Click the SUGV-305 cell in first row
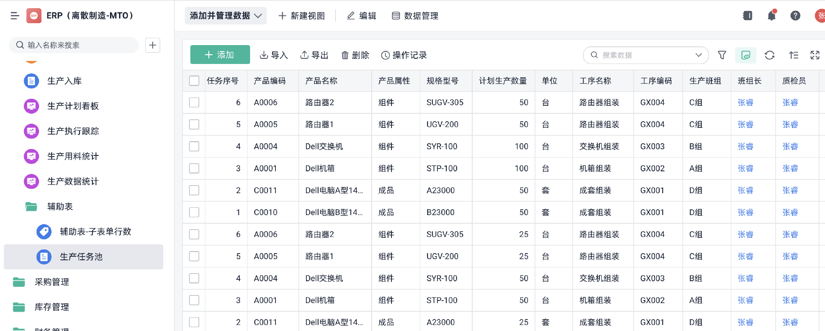 tap(445, 103)
